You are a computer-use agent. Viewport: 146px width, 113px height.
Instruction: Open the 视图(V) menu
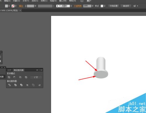point(53,1)
